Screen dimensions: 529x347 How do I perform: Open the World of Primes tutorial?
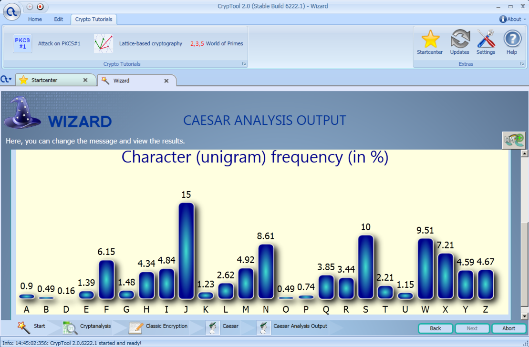[217, 43]
